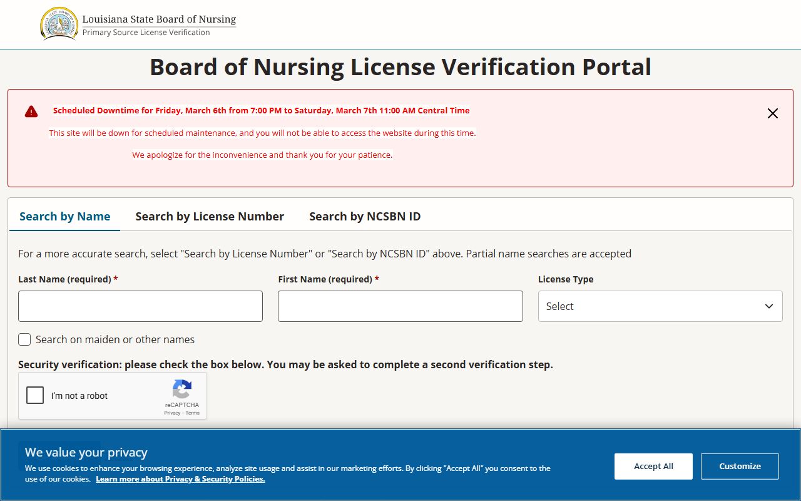The image size is (801, 501).
Task: Open the reCAPTCHA Privacy link
Action: (x=172, y=413)
